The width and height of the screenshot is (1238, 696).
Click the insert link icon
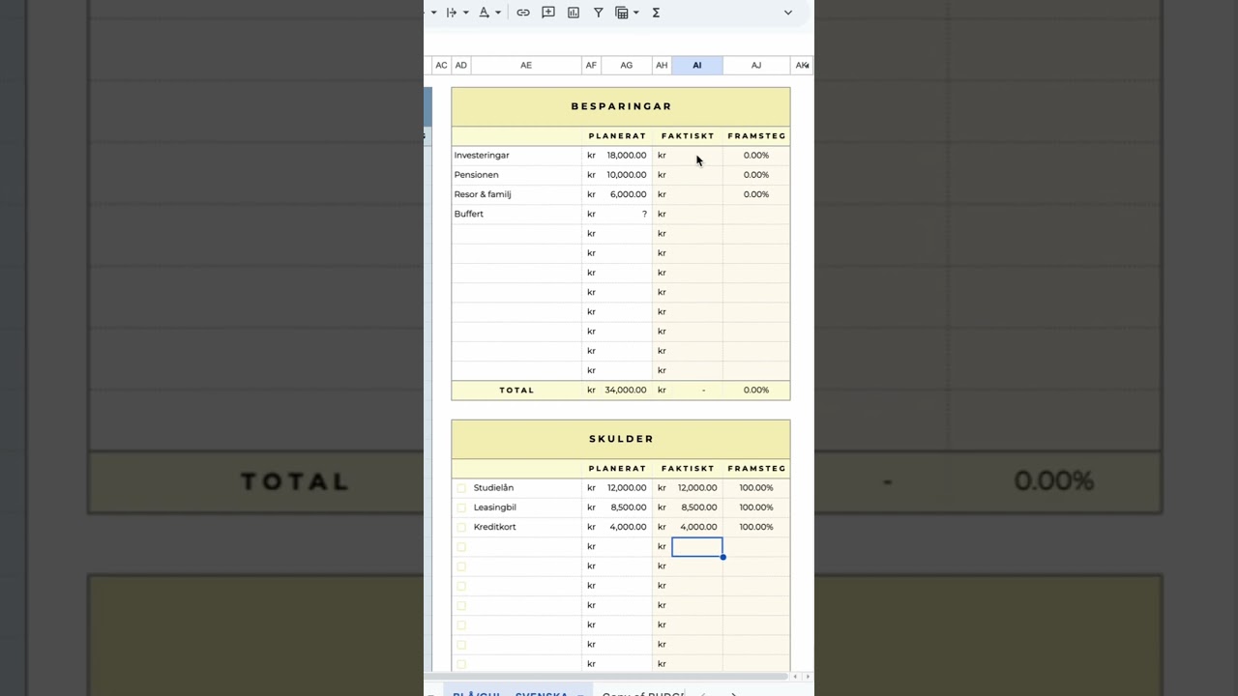click(523, 13)
